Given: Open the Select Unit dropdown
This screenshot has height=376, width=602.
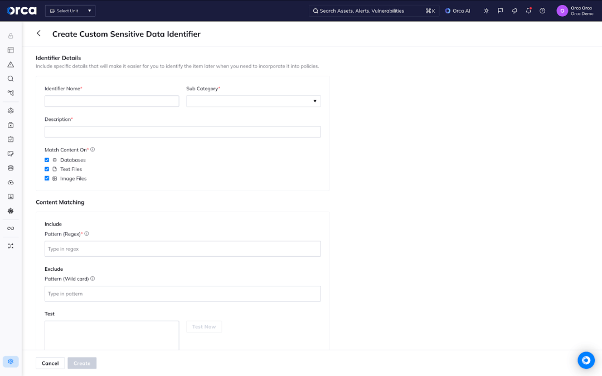Looking at the screenshot, I should click(70, 11).
